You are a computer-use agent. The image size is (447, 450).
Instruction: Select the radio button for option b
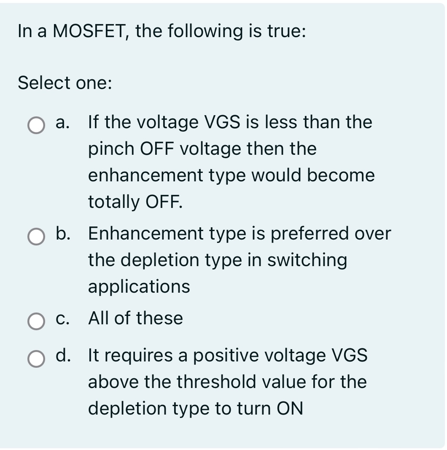click(36, 236)
